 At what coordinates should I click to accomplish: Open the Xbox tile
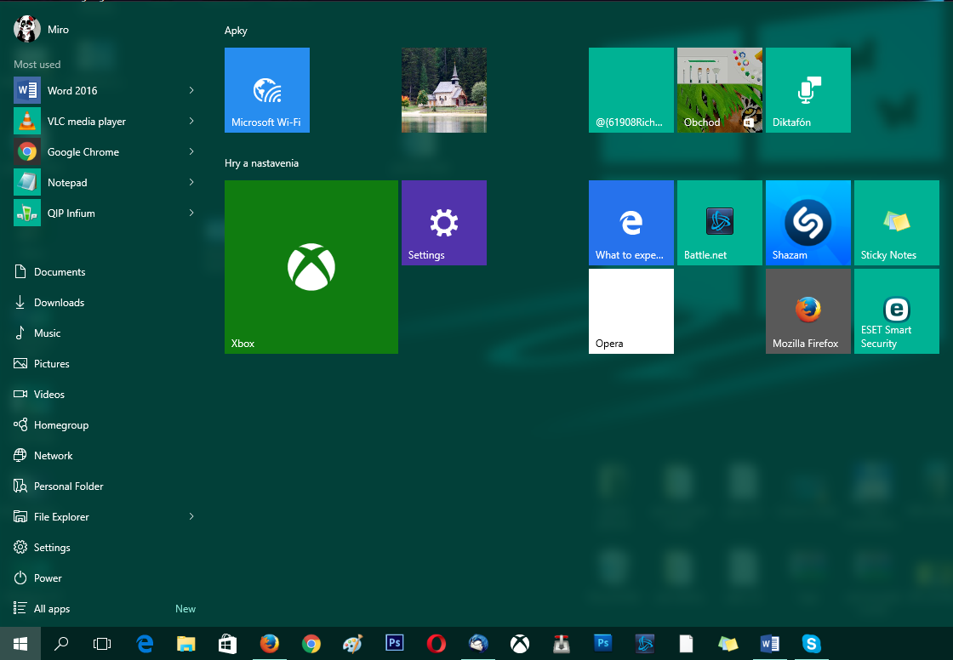311,267
